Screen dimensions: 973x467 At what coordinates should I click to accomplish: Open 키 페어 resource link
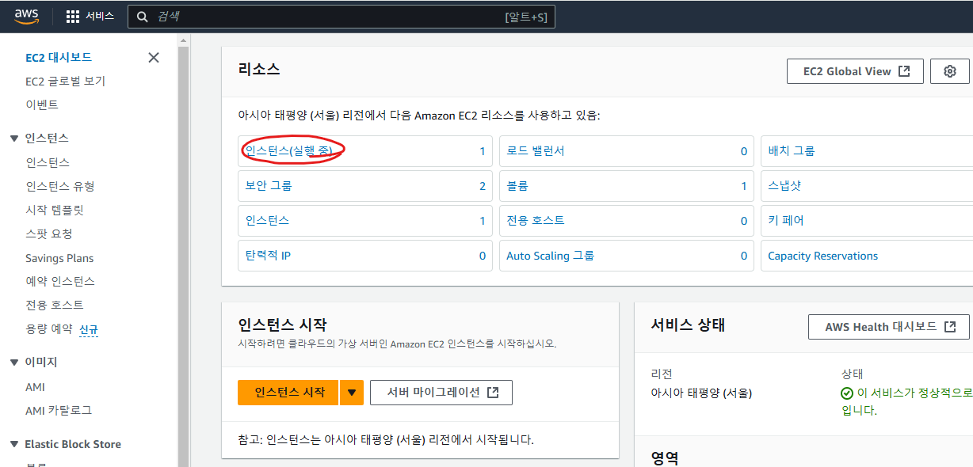786,221
